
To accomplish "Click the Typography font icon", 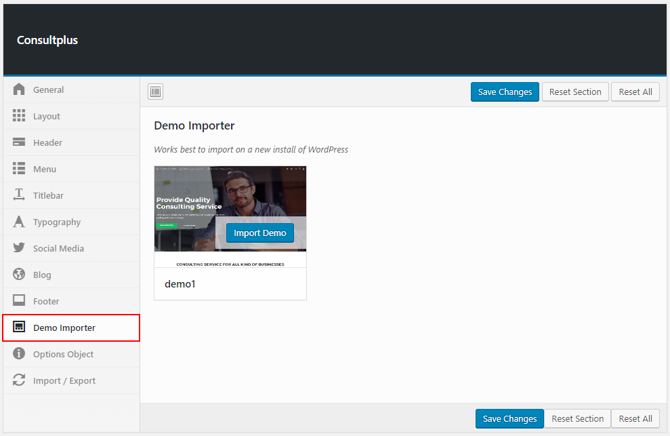I will (19, 222).
